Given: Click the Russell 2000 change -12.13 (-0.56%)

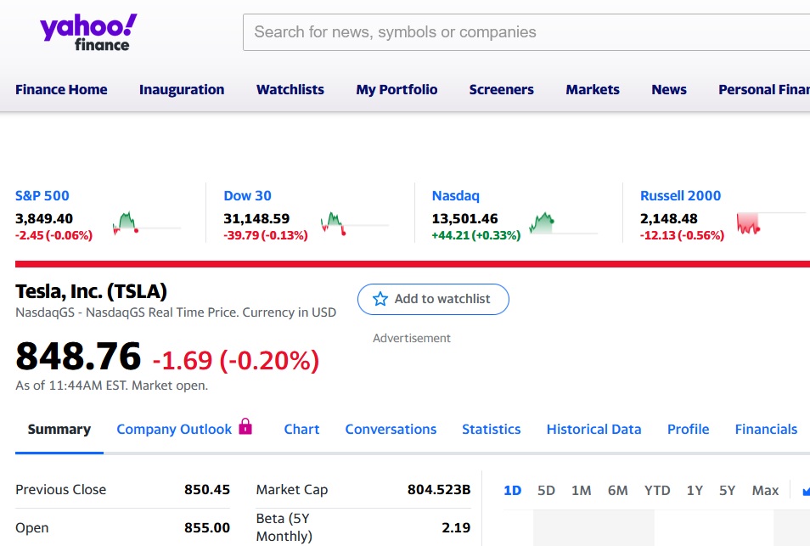Looking at the screenshot, I should (x=682, y=235).
